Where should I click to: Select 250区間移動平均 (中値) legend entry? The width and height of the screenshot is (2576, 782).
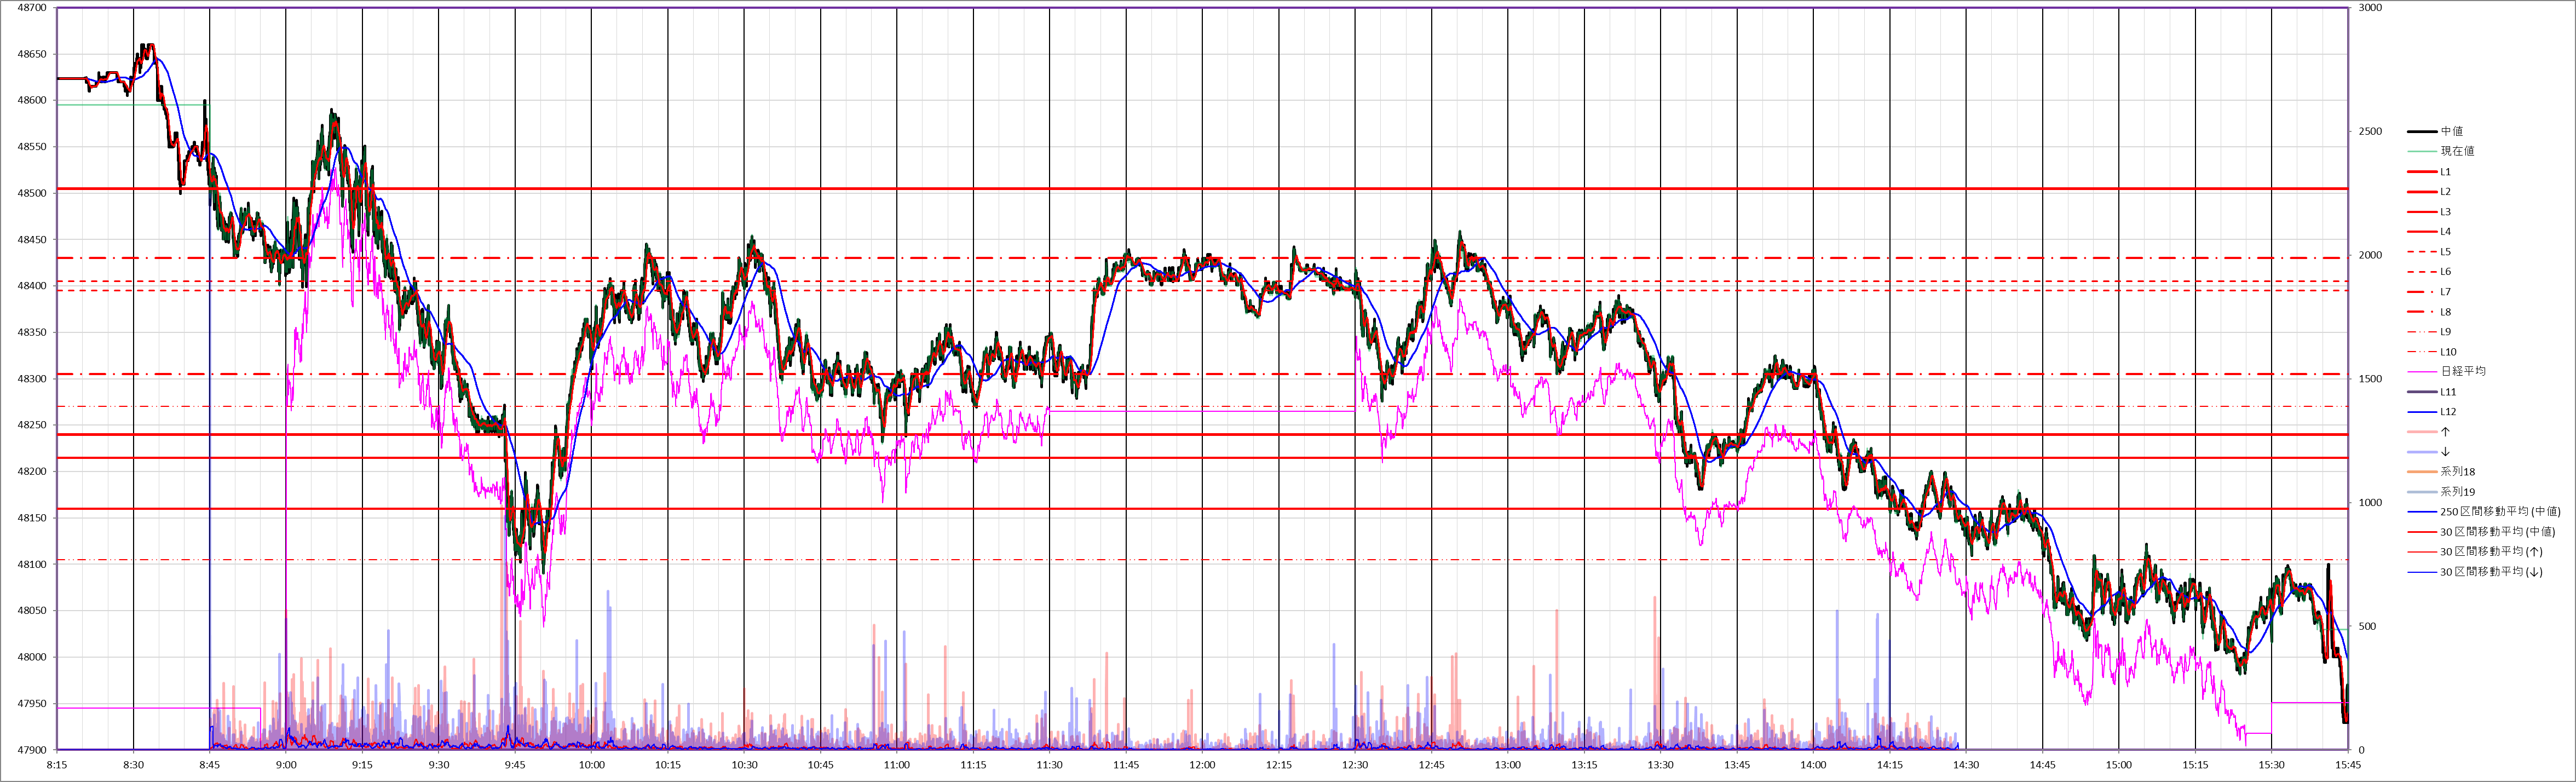tap(2499, 512)
